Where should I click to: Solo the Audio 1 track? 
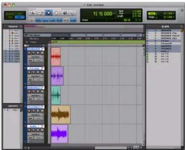point(38,130)
